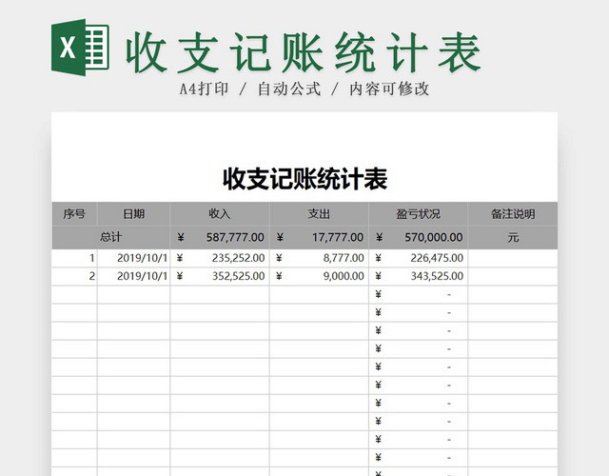Select the 盈亏状况 column header
The width and height of the screenshot is (609, 476).
pos(419,213)
